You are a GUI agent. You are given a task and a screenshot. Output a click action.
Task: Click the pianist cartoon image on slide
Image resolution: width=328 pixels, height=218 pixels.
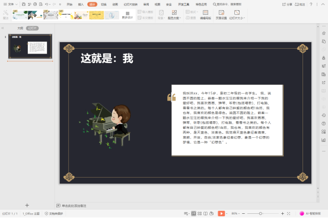point(106,125)
